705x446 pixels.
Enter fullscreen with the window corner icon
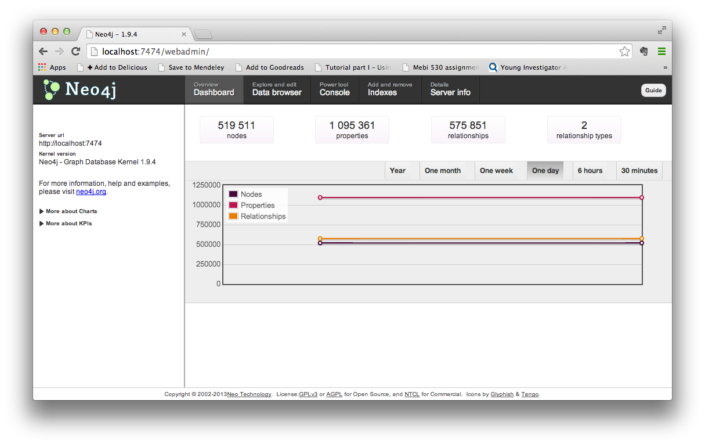click(661, 31)
